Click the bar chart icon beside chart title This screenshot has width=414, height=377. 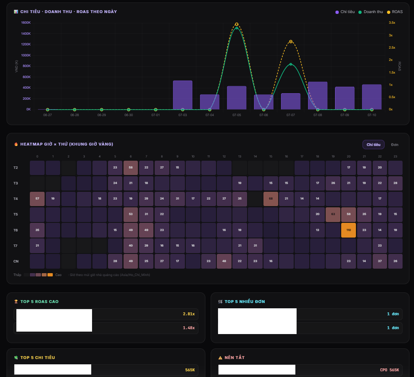click(x=16, y=11)
